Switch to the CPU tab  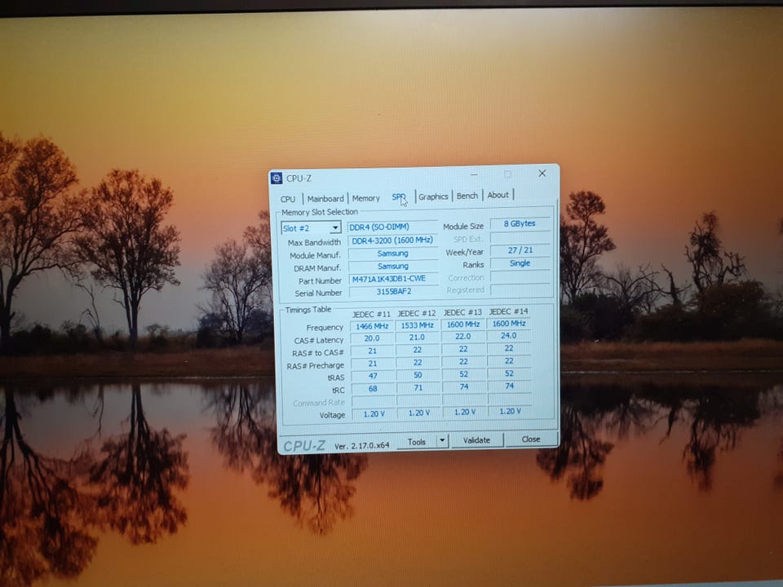[288, 199]
